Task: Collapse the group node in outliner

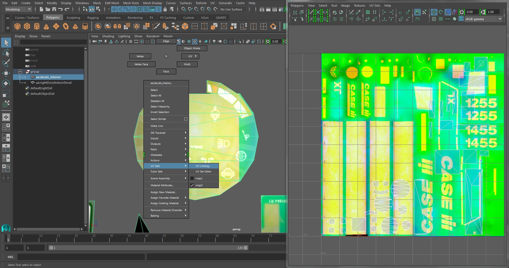Action: coord(20,72)
